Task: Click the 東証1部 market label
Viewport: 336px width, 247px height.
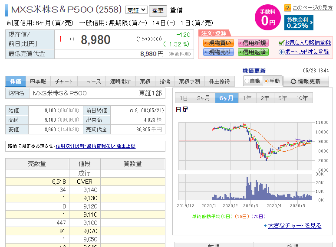Action: [x=151, y=93]
